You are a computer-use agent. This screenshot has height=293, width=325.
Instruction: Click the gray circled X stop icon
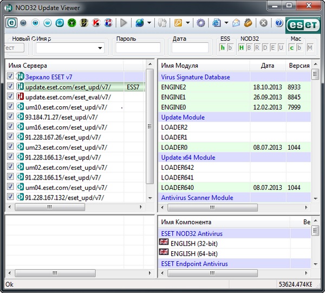tap(263, 23)
